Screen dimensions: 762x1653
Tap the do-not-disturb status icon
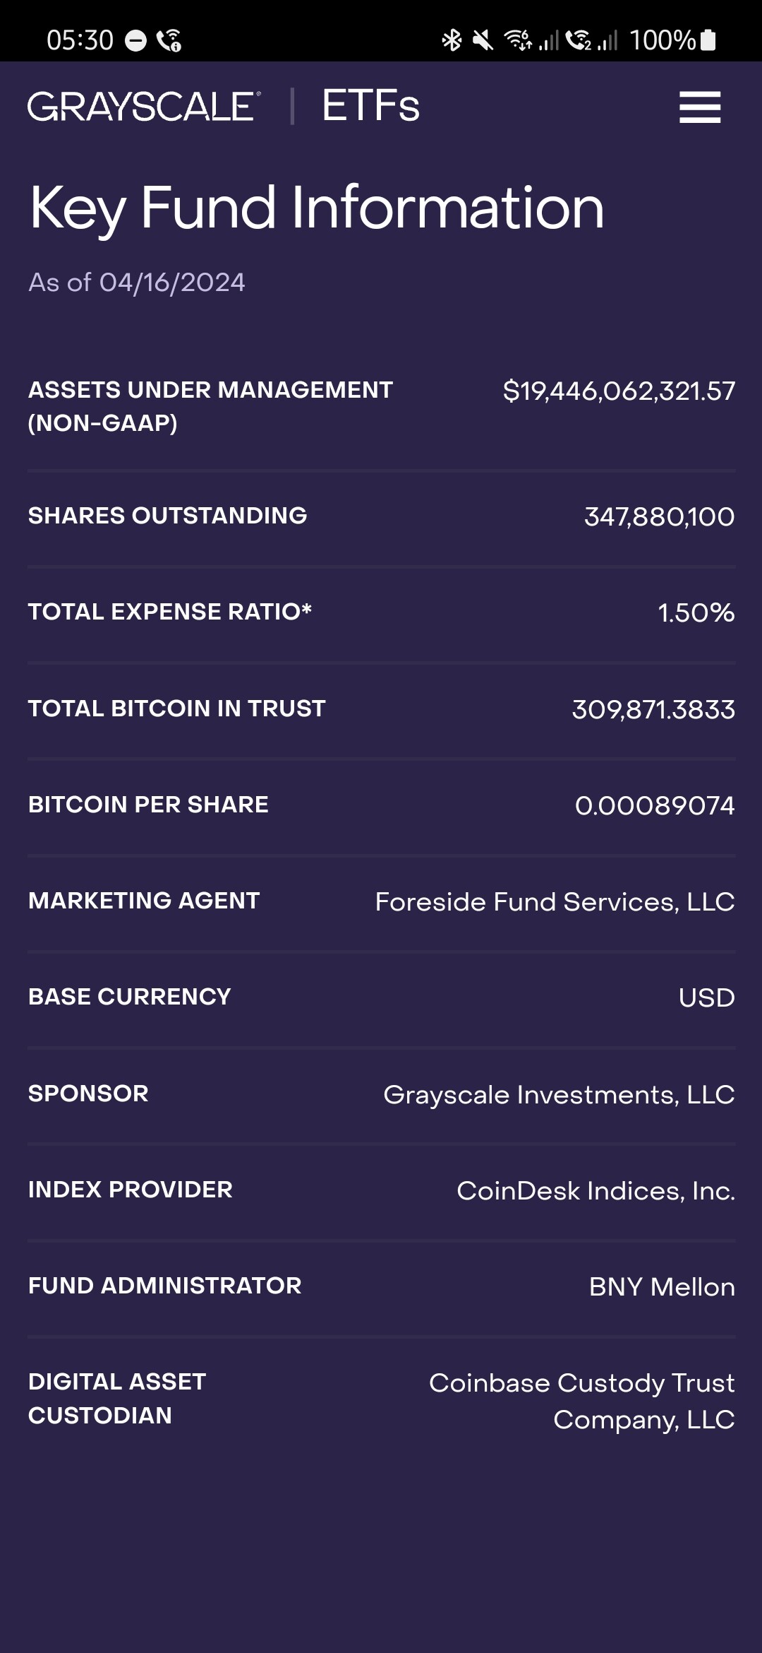(x=135, y=41)
